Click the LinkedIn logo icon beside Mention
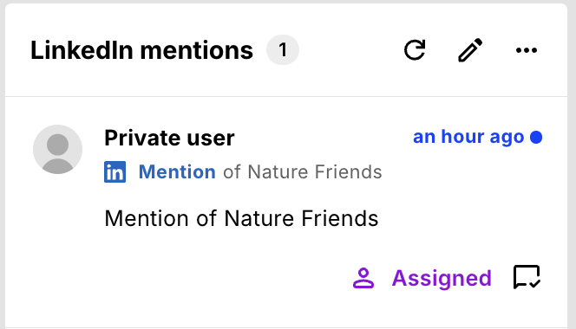 point(115,171)
